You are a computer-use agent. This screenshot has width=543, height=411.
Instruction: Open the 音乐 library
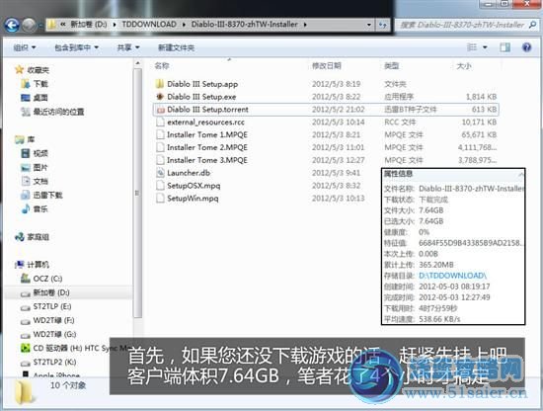[x=40, y=209]
